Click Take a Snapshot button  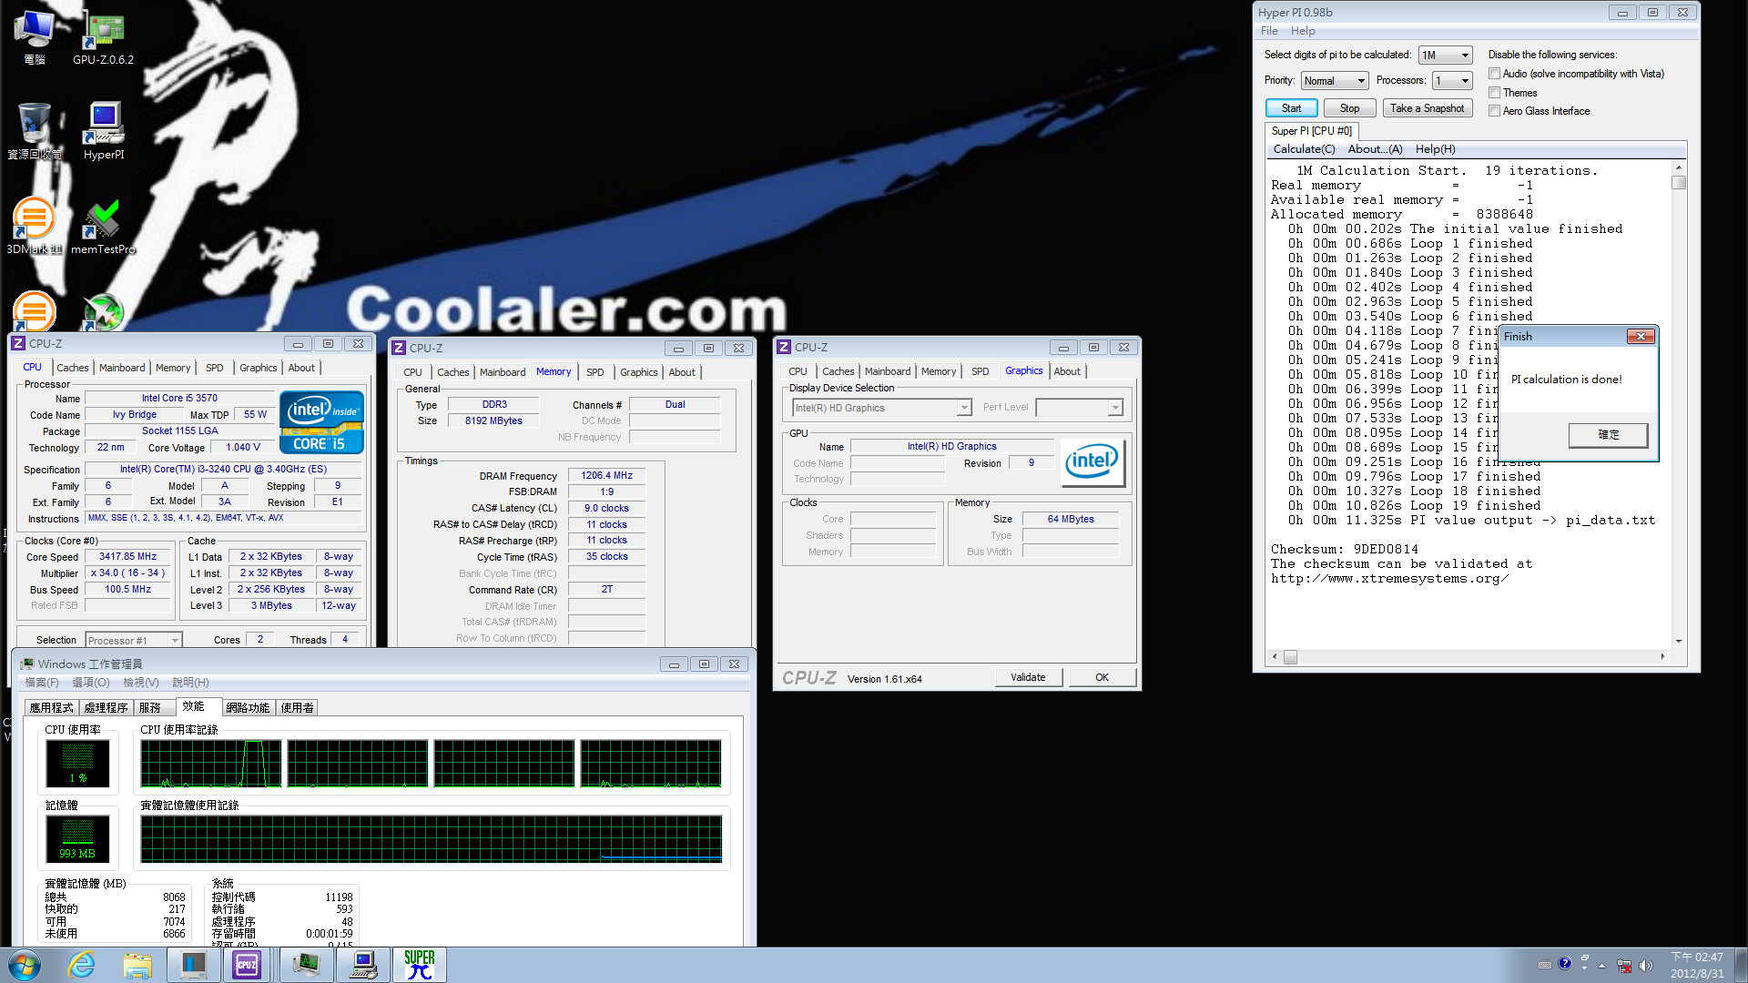pyautogui.click(x=1427, y=108)
